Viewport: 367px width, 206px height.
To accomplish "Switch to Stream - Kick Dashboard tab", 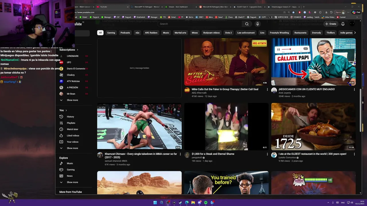I will (181, 7).
